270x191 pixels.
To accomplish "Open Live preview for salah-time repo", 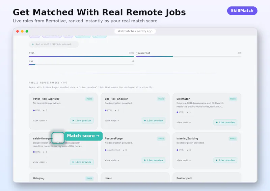I will [82, 162].
